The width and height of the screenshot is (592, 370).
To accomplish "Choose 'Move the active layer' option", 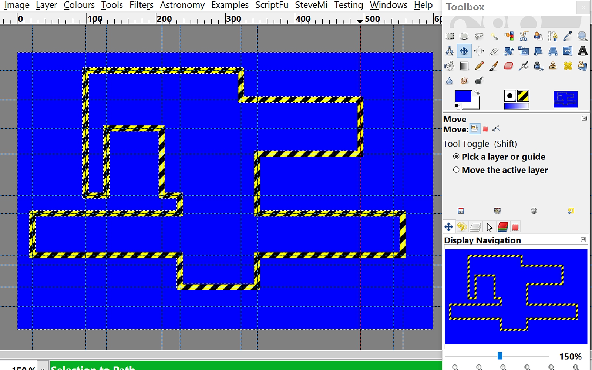I will coord(501,170).
